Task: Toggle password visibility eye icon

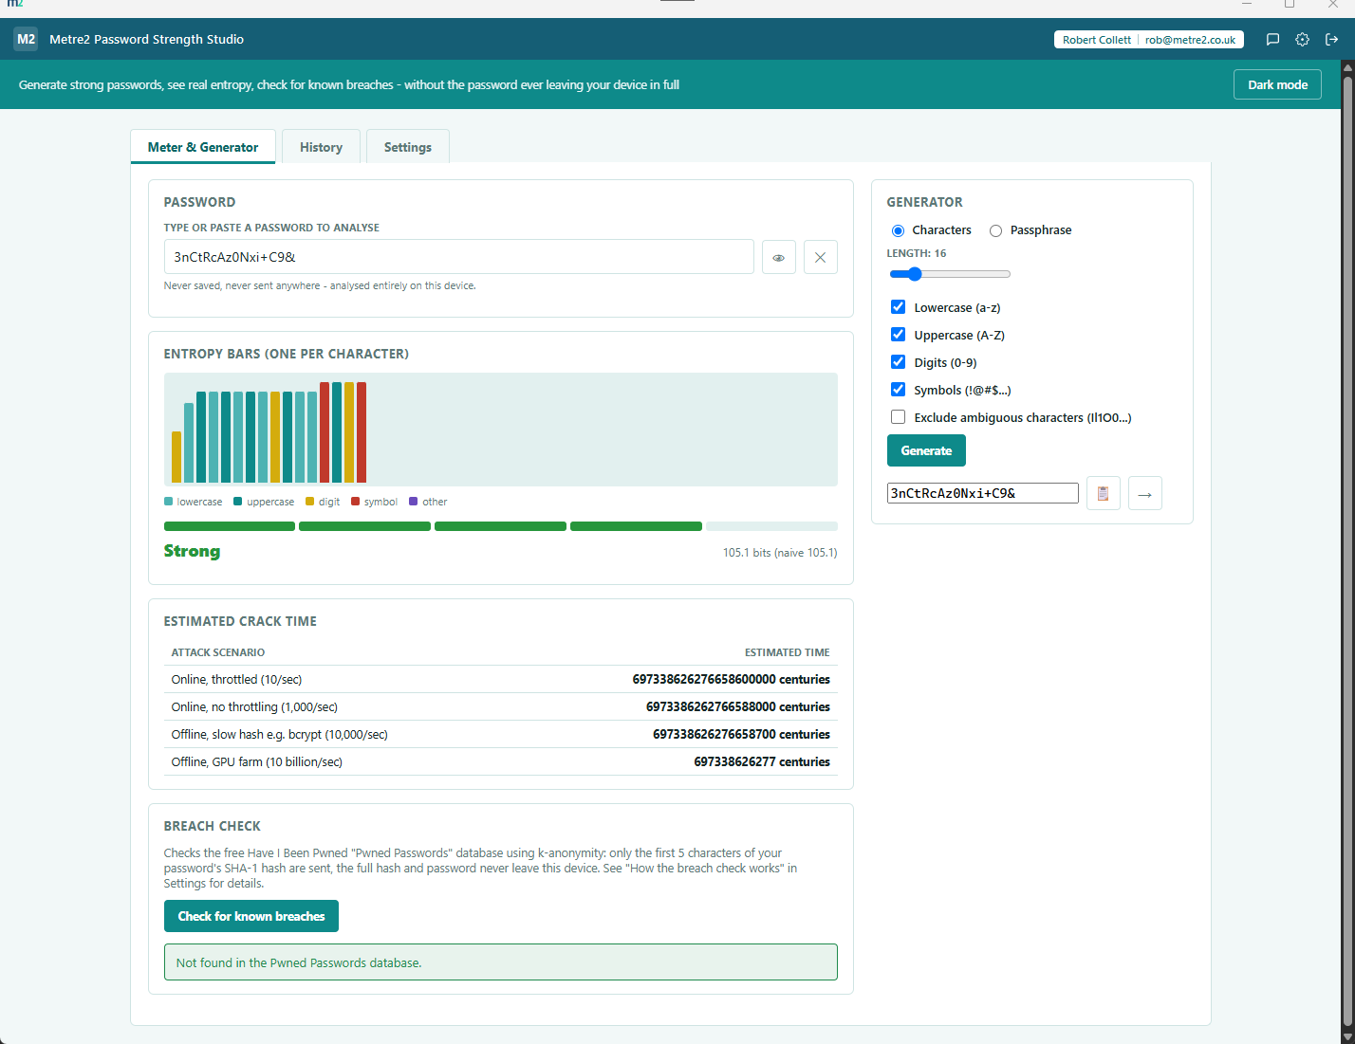Action: pos(778,257)
